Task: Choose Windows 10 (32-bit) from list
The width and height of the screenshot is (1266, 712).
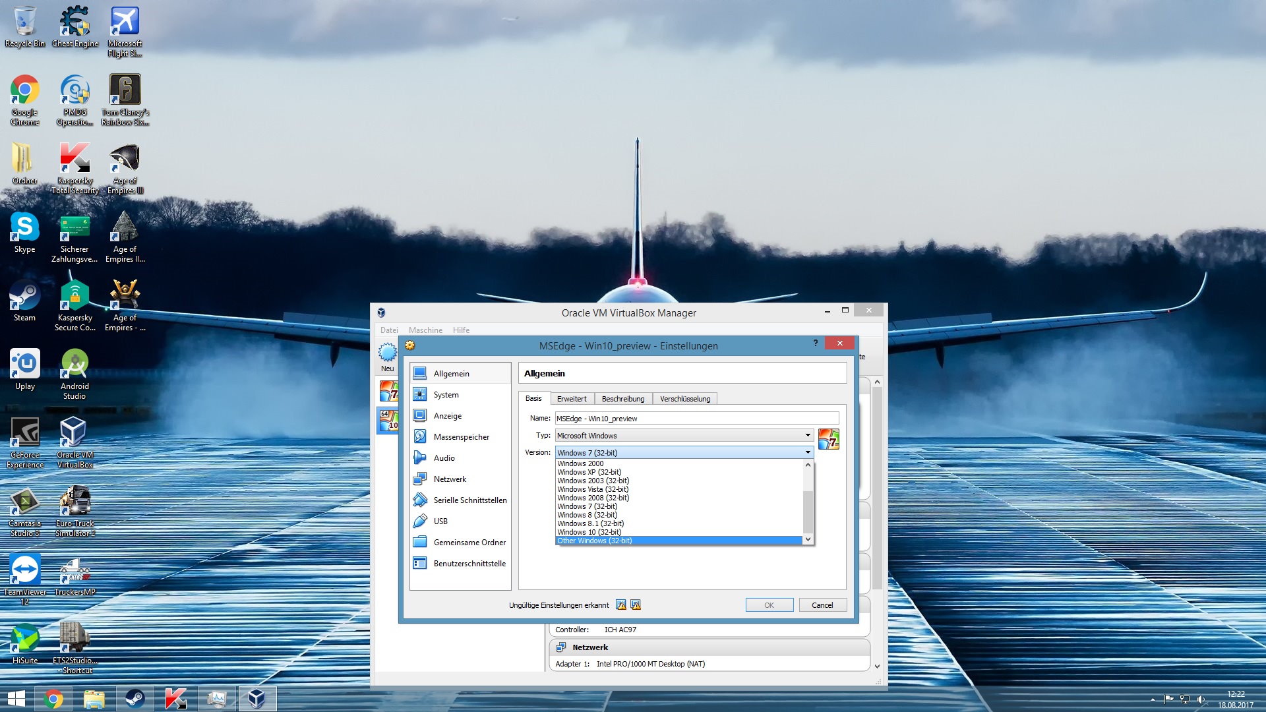Action: click(589, 532)
